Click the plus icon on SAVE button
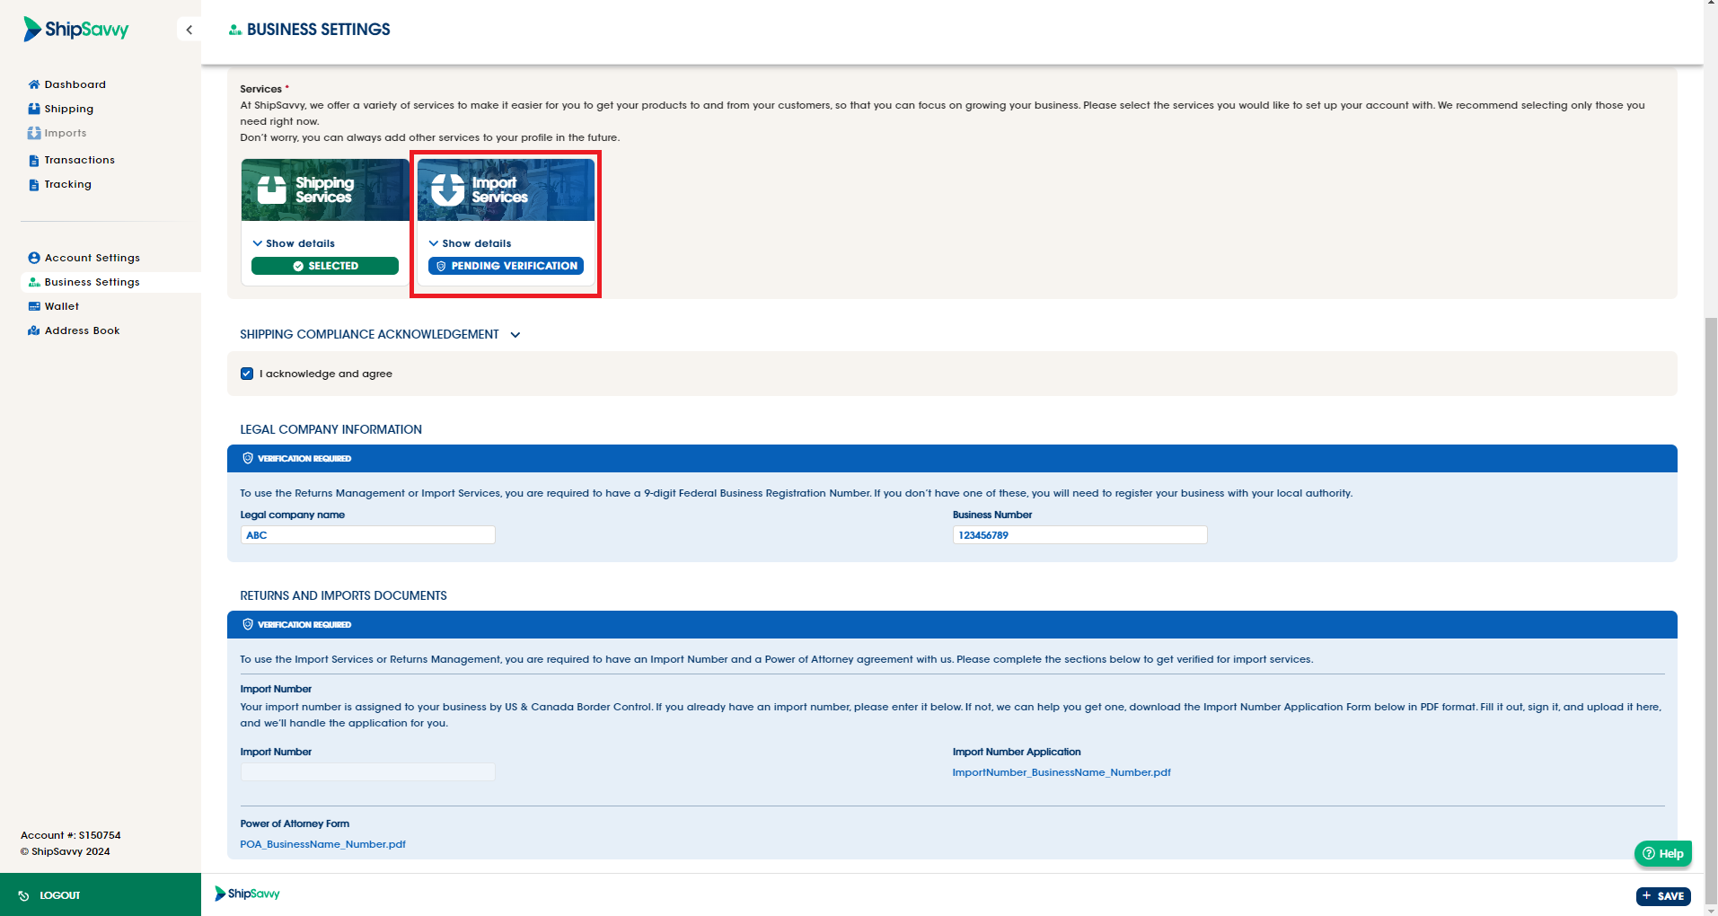Image resolution: width=1718 pixels, height=916 pixels. [1646, 896]
